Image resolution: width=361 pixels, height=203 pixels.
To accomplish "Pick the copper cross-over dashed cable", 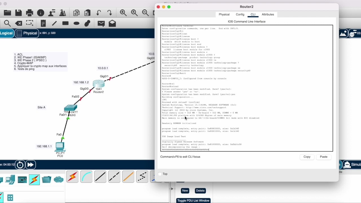I will point(114,177).
